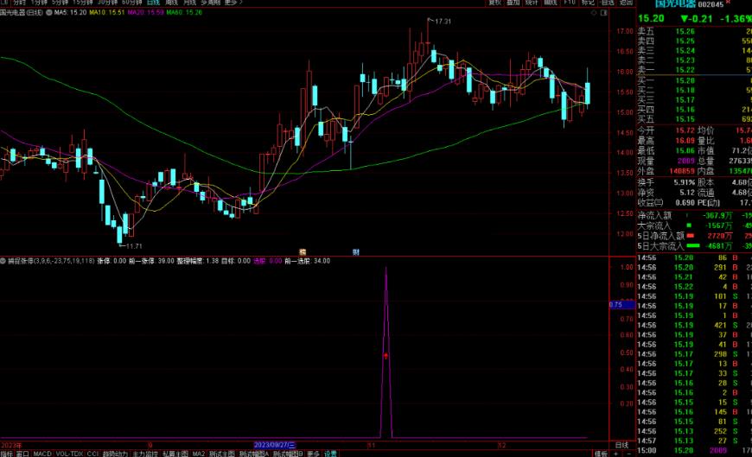Click the 复权 button in top toolbar
The height and width of the screenshot is (457, 752).
[494, 3]
